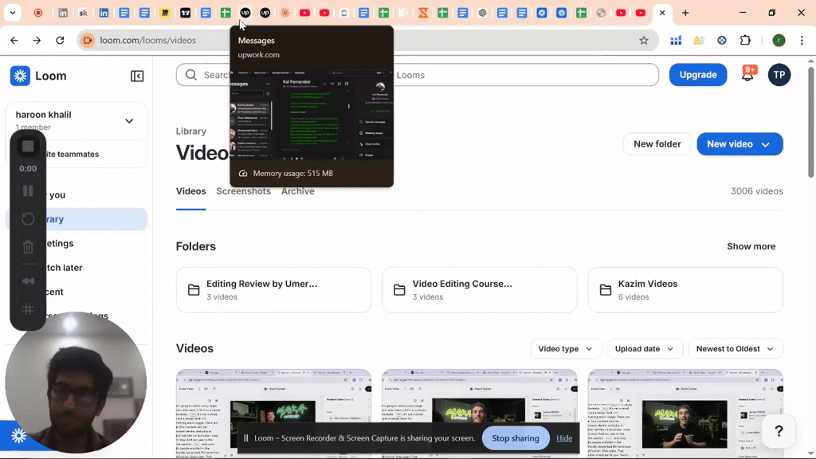Stop the recording using the red square
Viewport: 816px width, 459px height.
(x=28, y=147)
